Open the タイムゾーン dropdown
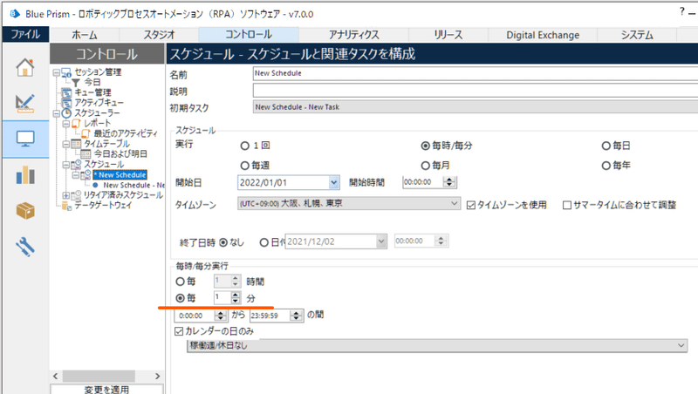 pos(454,203)
